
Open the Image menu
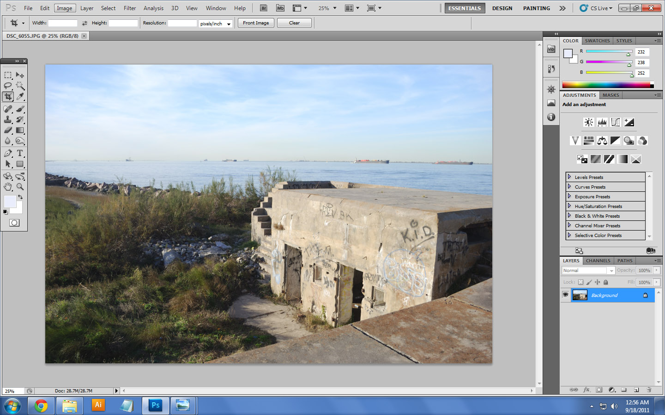tap(65, 8)
